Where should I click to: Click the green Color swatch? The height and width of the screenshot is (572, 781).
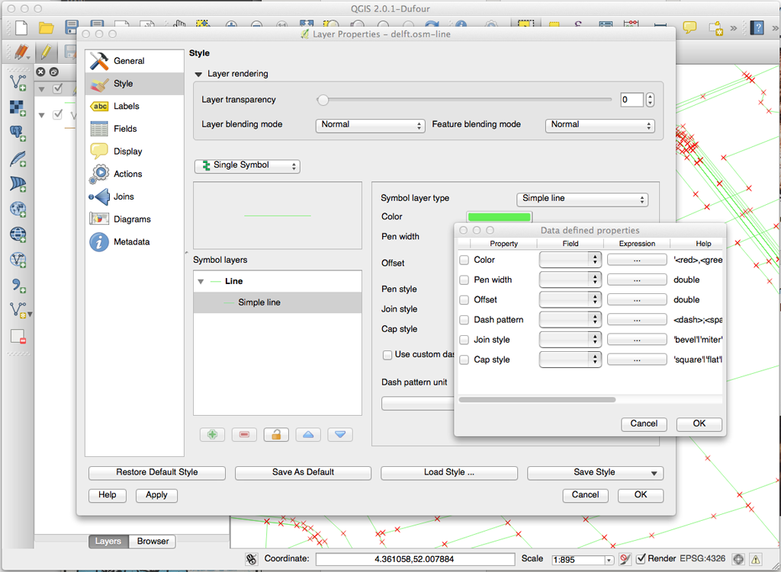(x=499, y=217)
